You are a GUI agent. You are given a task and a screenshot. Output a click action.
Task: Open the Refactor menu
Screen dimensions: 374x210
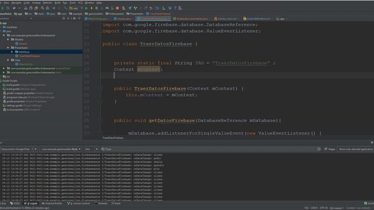47,2
